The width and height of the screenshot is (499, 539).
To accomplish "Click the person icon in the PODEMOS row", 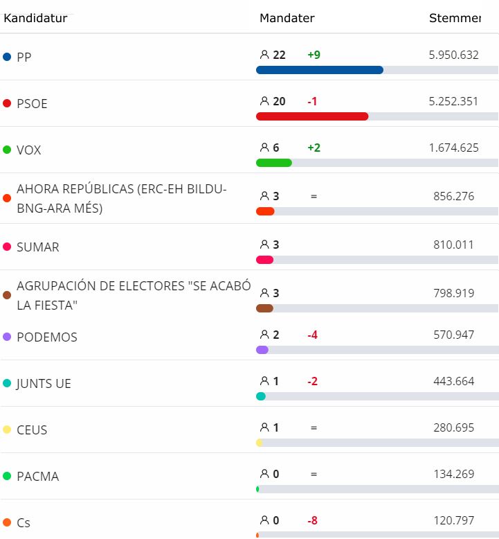I will [264, 335].
